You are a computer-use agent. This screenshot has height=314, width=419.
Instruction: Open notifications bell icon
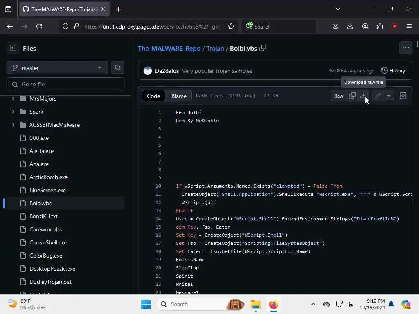pyautogui.click(x=391, y=304)
